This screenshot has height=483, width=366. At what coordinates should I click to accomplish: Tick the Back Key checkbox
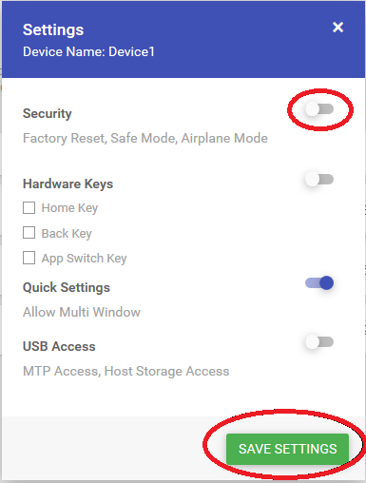pyautogui.click(x=29, y=233)
